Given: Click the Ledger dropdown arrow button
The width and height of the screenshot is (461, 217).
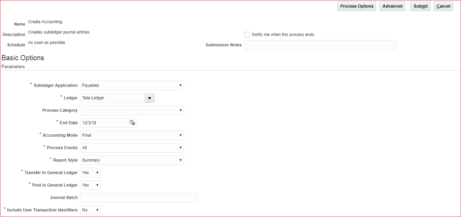Looking at the screenshot, I should point(149,98).
